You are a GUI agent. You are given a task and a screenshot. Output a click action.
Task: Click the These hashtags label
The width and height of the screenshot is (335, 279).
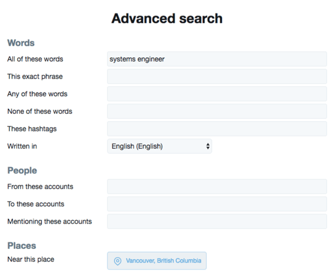tap(32, 129)
